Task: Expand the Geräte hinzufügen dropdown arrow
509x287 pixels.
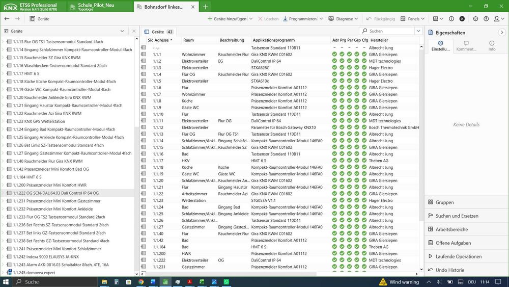Action: pyautogui.click(x=250, y=19)
